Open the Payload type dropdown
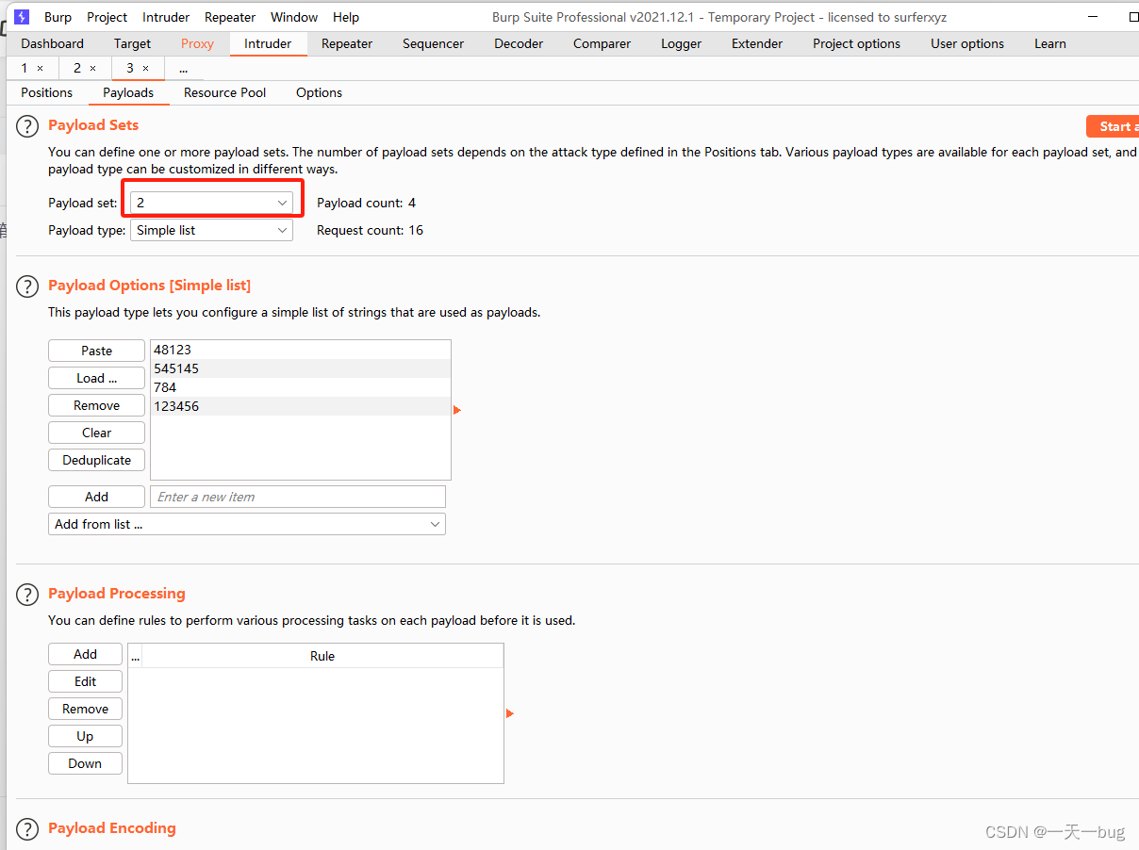 [211, 230]
